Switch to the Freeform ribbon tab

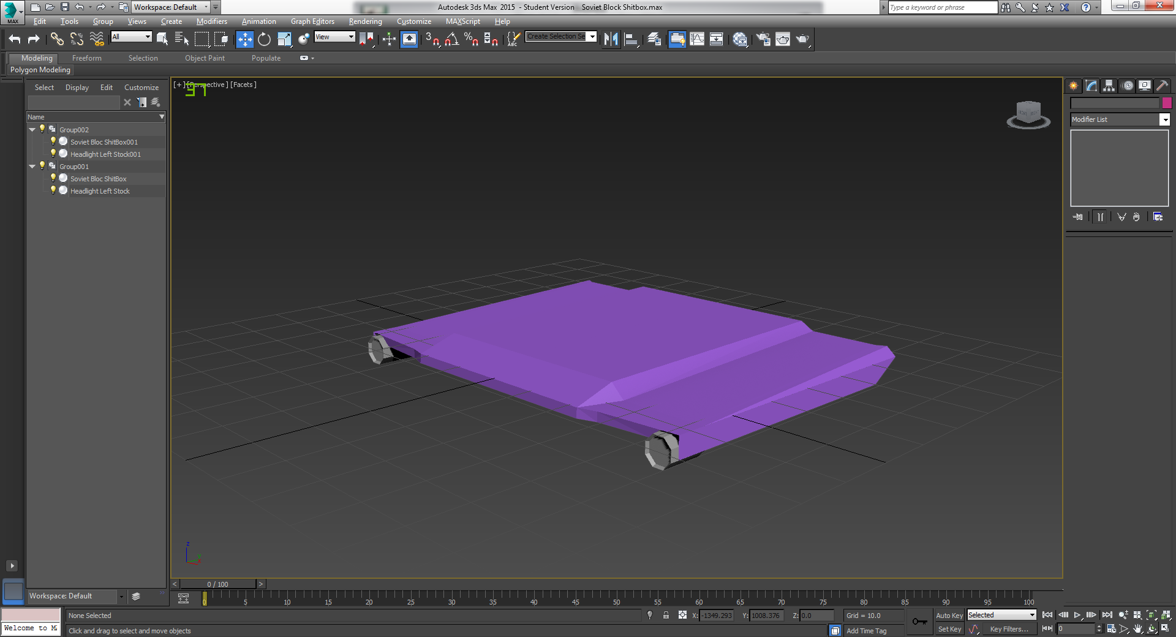86,58
